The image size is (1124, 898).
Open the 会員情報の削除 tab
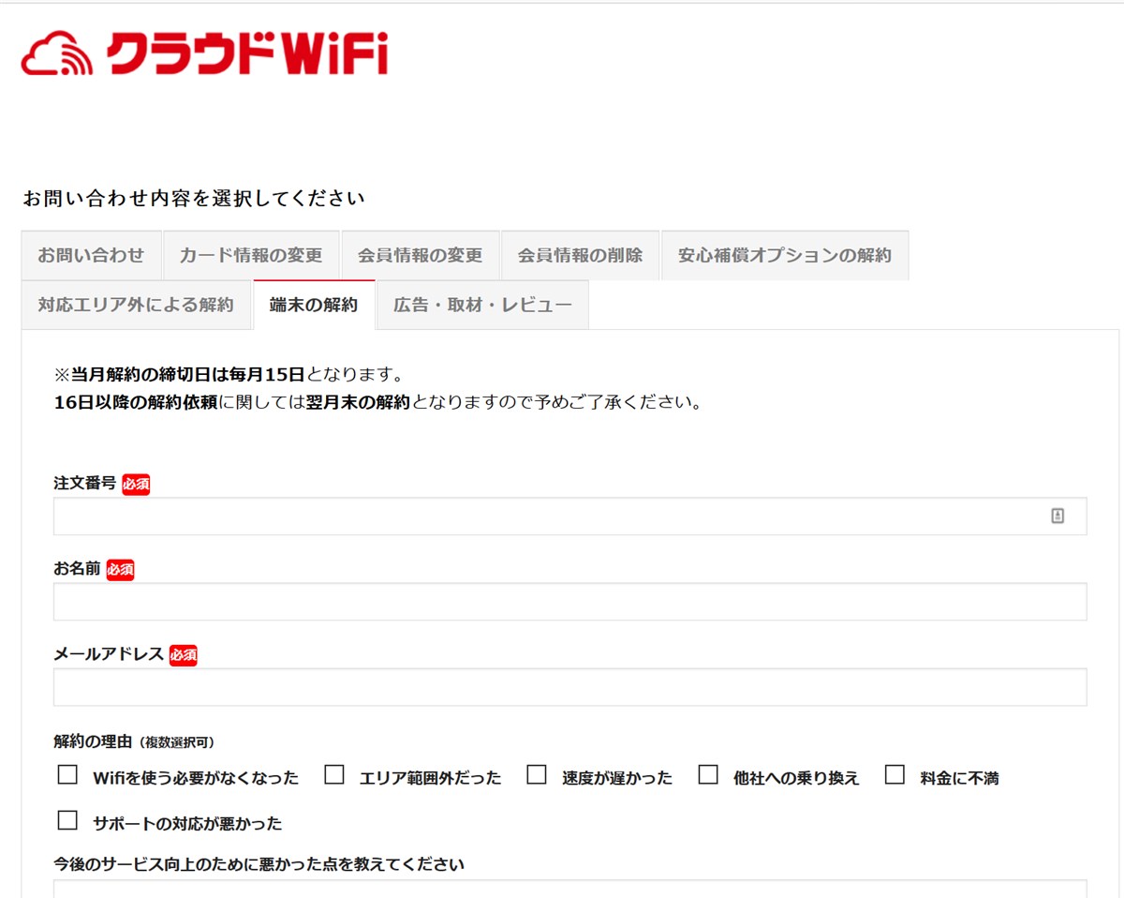(581, 255)
